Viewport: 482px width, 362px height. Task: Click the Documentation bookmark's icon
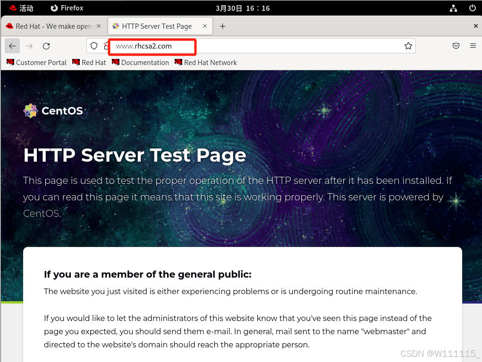[116, 62]
